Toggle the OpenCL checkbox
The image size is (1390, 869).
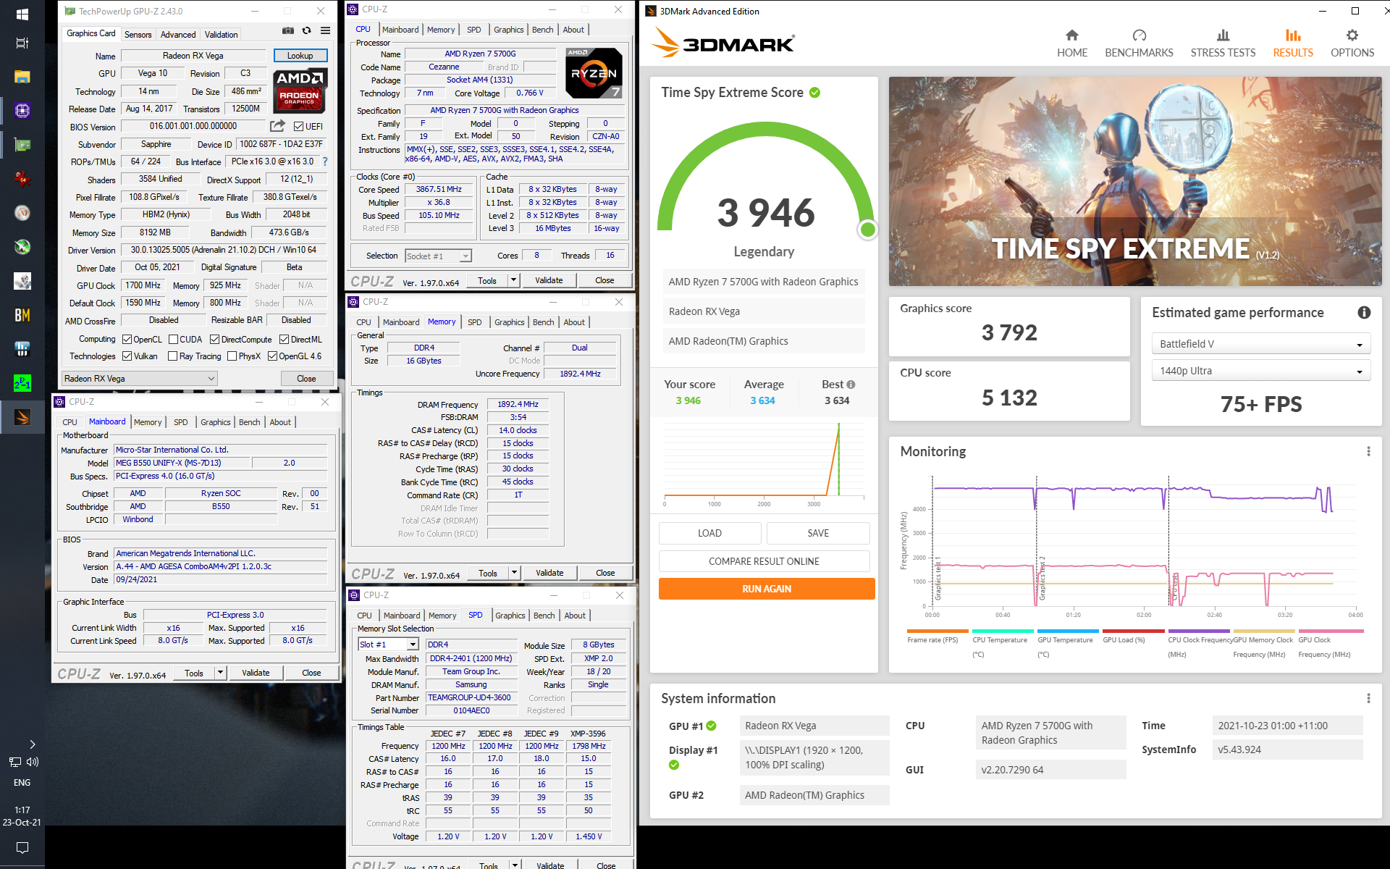tap(127, 339)
